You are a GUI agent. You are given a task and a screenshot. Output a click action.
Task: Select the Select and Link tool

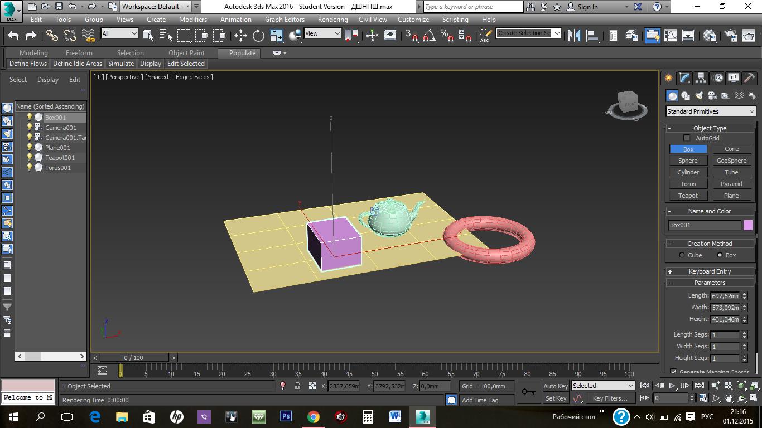click(x=52, y=35)
